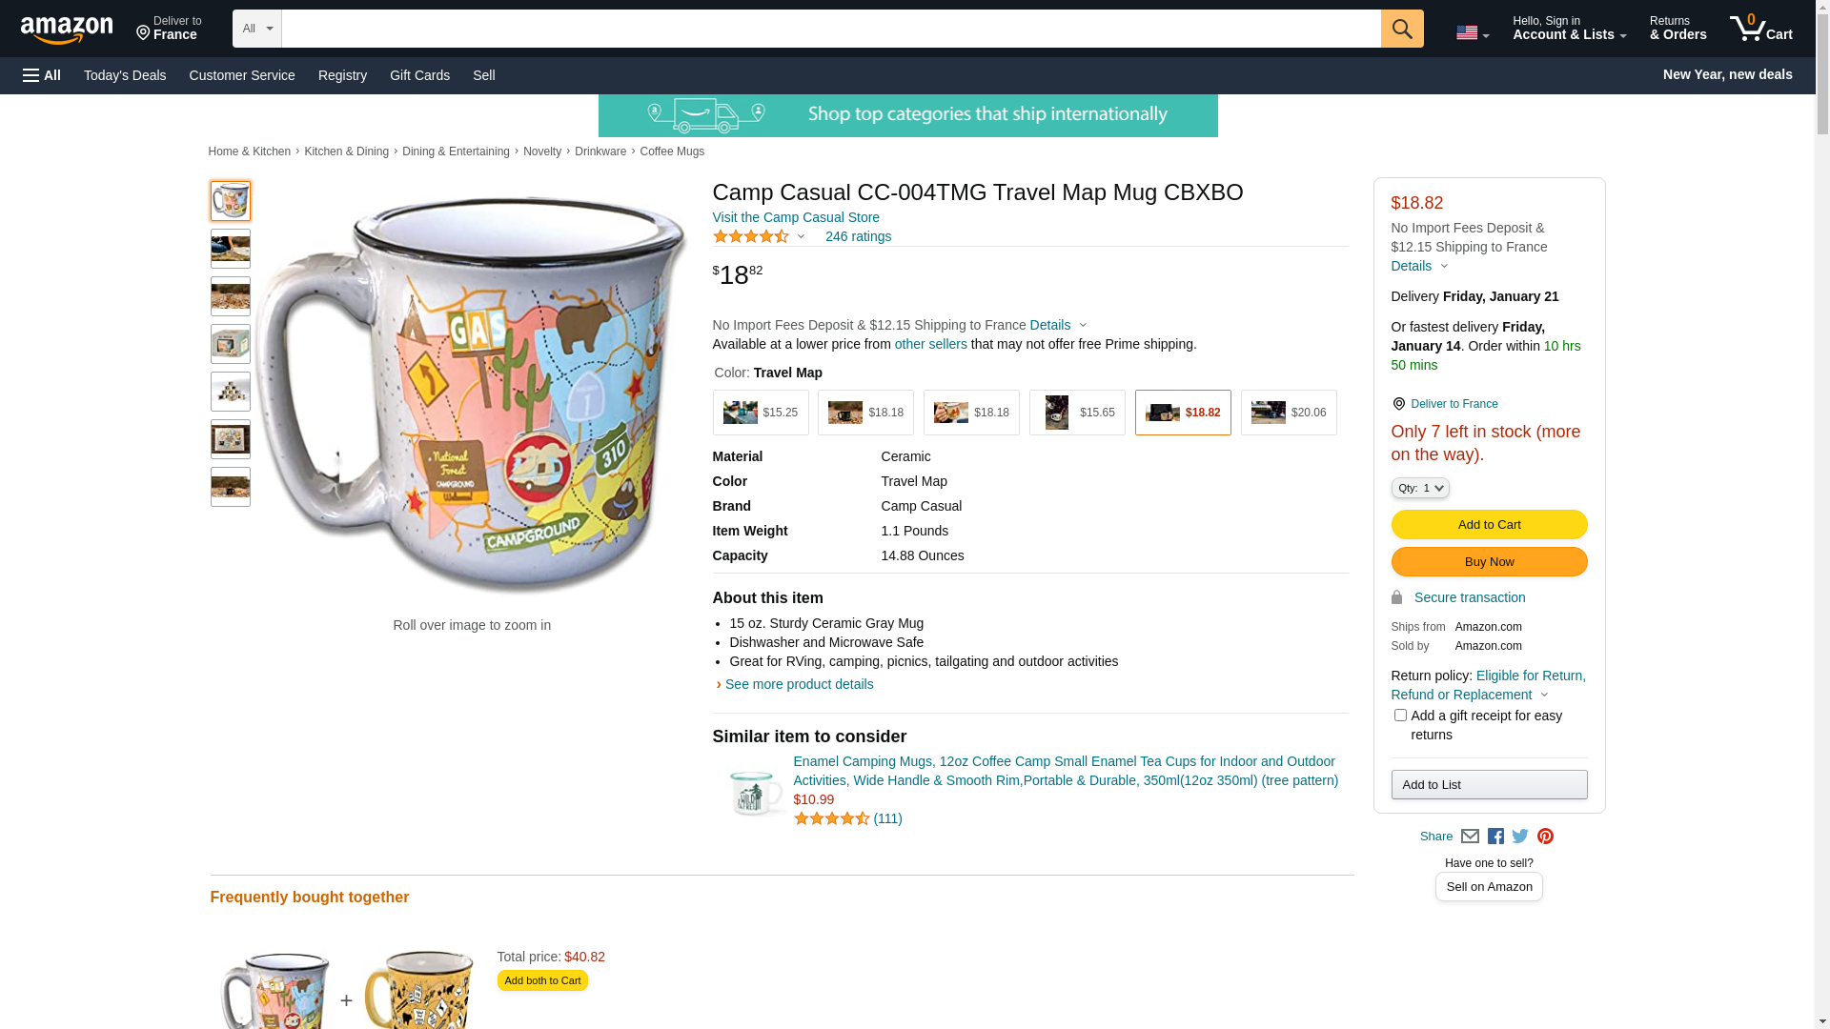The width and height of the screenshot is (1830, 1029).
Task: Click the Amazon logo
Action: [x=67, y=30]
